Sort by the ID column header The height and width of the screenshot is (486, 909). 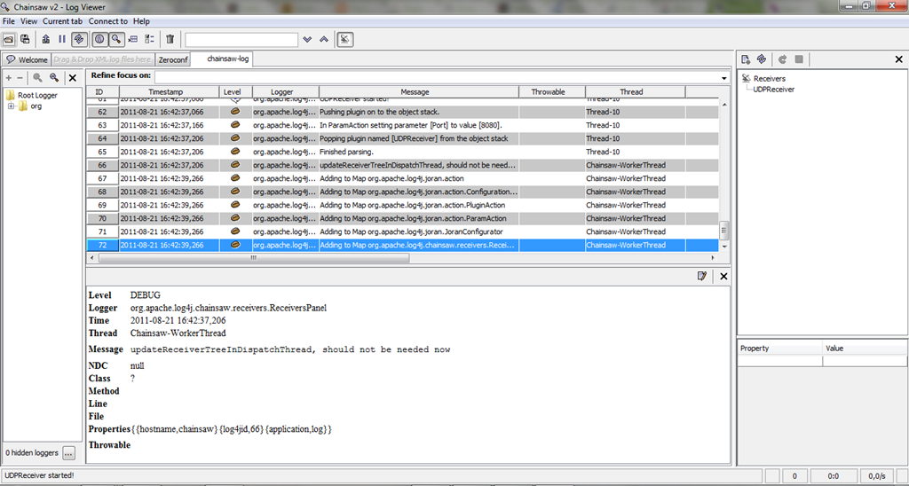103,91
